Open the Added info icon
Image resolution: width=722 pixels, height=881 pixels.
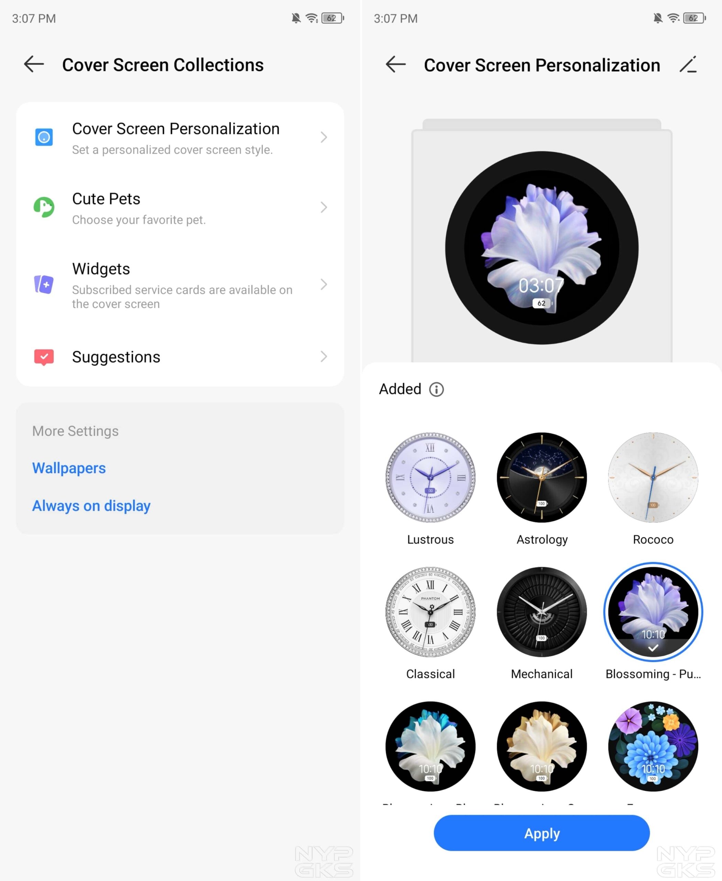(x=436, y=389)
